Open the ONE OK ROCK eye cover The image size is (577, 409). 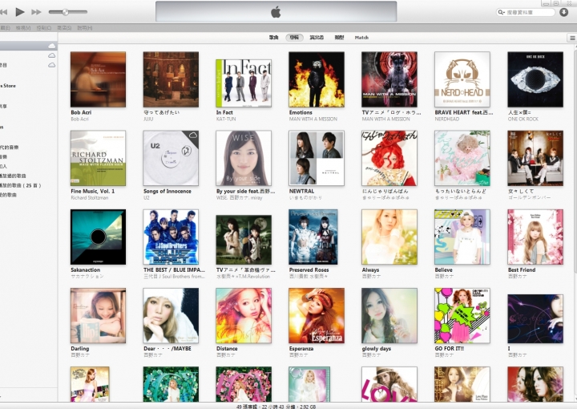535,79
